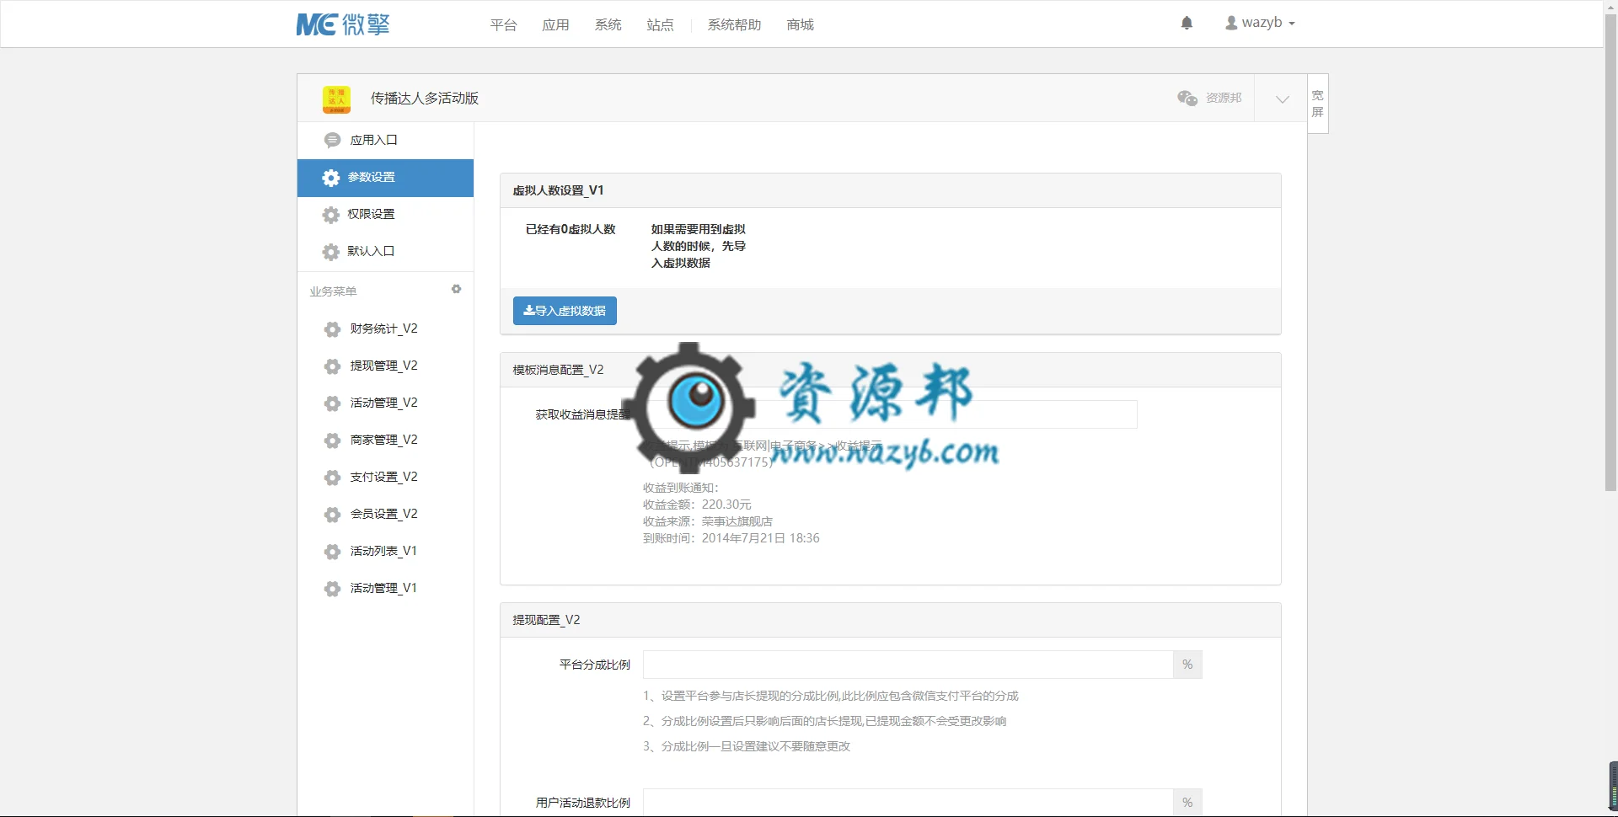
Task: Select 支付设置_V2 in sidebar
Action: click(385, 477)
